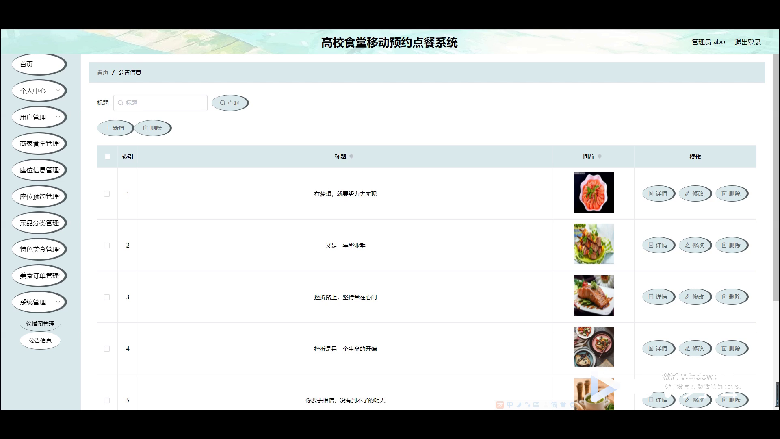Viewport: 780px width, 439px height.
Task: Tick the checkbox for row 5
Action: pos(107,400)
